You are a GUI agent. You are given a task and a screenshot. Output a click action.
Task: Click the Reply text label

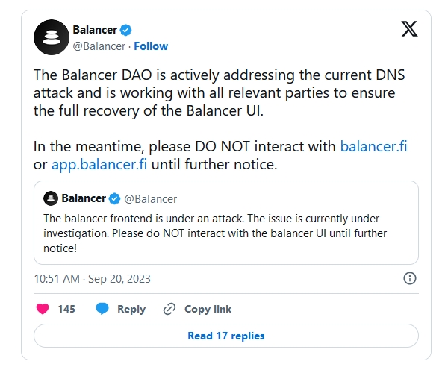131,309
